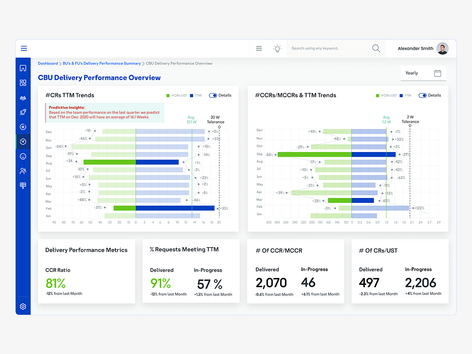The image size is (472, 354).
Task: Open Settings via the gear icon
Action: click(23, 307)
